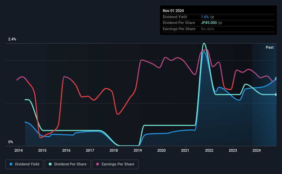This screenshot has height=174, width=282.
Task: Click the blue Dividend Yield endpoint marker
Action: [276, 78]
